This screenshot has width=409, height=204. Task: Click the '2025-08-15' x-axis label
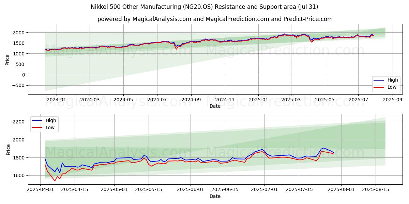(375, 190)
